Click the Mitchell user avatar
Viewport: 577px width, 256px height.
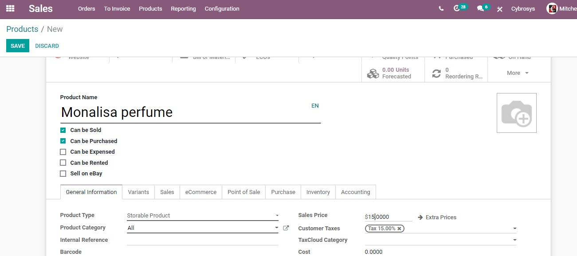(x=552, y=8)
